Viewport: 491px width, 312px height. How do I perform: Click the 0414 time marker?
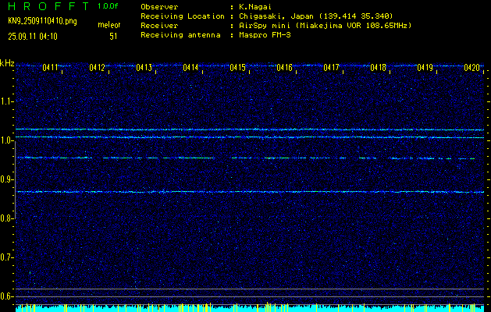190,67
